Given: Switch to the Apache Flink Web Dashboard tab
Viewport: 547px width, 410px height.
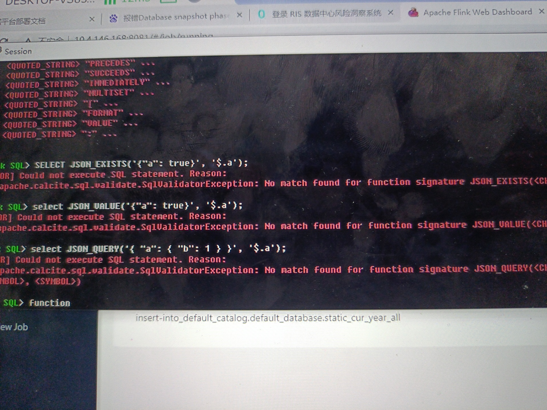Looking at the screenshot, I should pyautogui.click(x=477, y=12).
